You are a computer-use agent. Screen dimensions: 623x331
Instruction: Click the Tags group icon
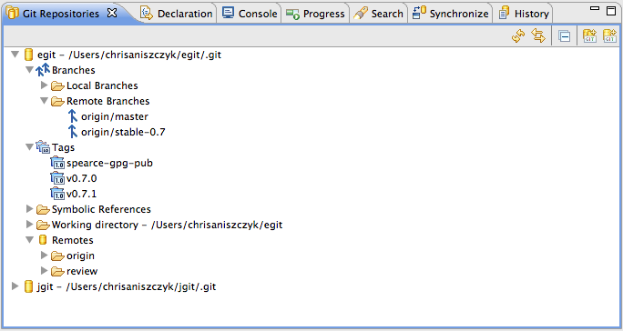point(43,146)
